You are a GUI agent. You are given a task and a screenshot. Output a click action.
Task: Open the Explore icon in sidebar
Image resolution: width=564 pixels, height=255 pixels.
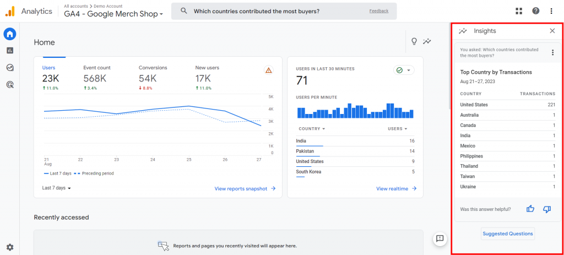pyautogui.click(x=9, y=68)
